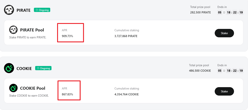Stake in the PIRATE Pool
Viewport: 248px width, 110px height.
[x=224, y=33]
